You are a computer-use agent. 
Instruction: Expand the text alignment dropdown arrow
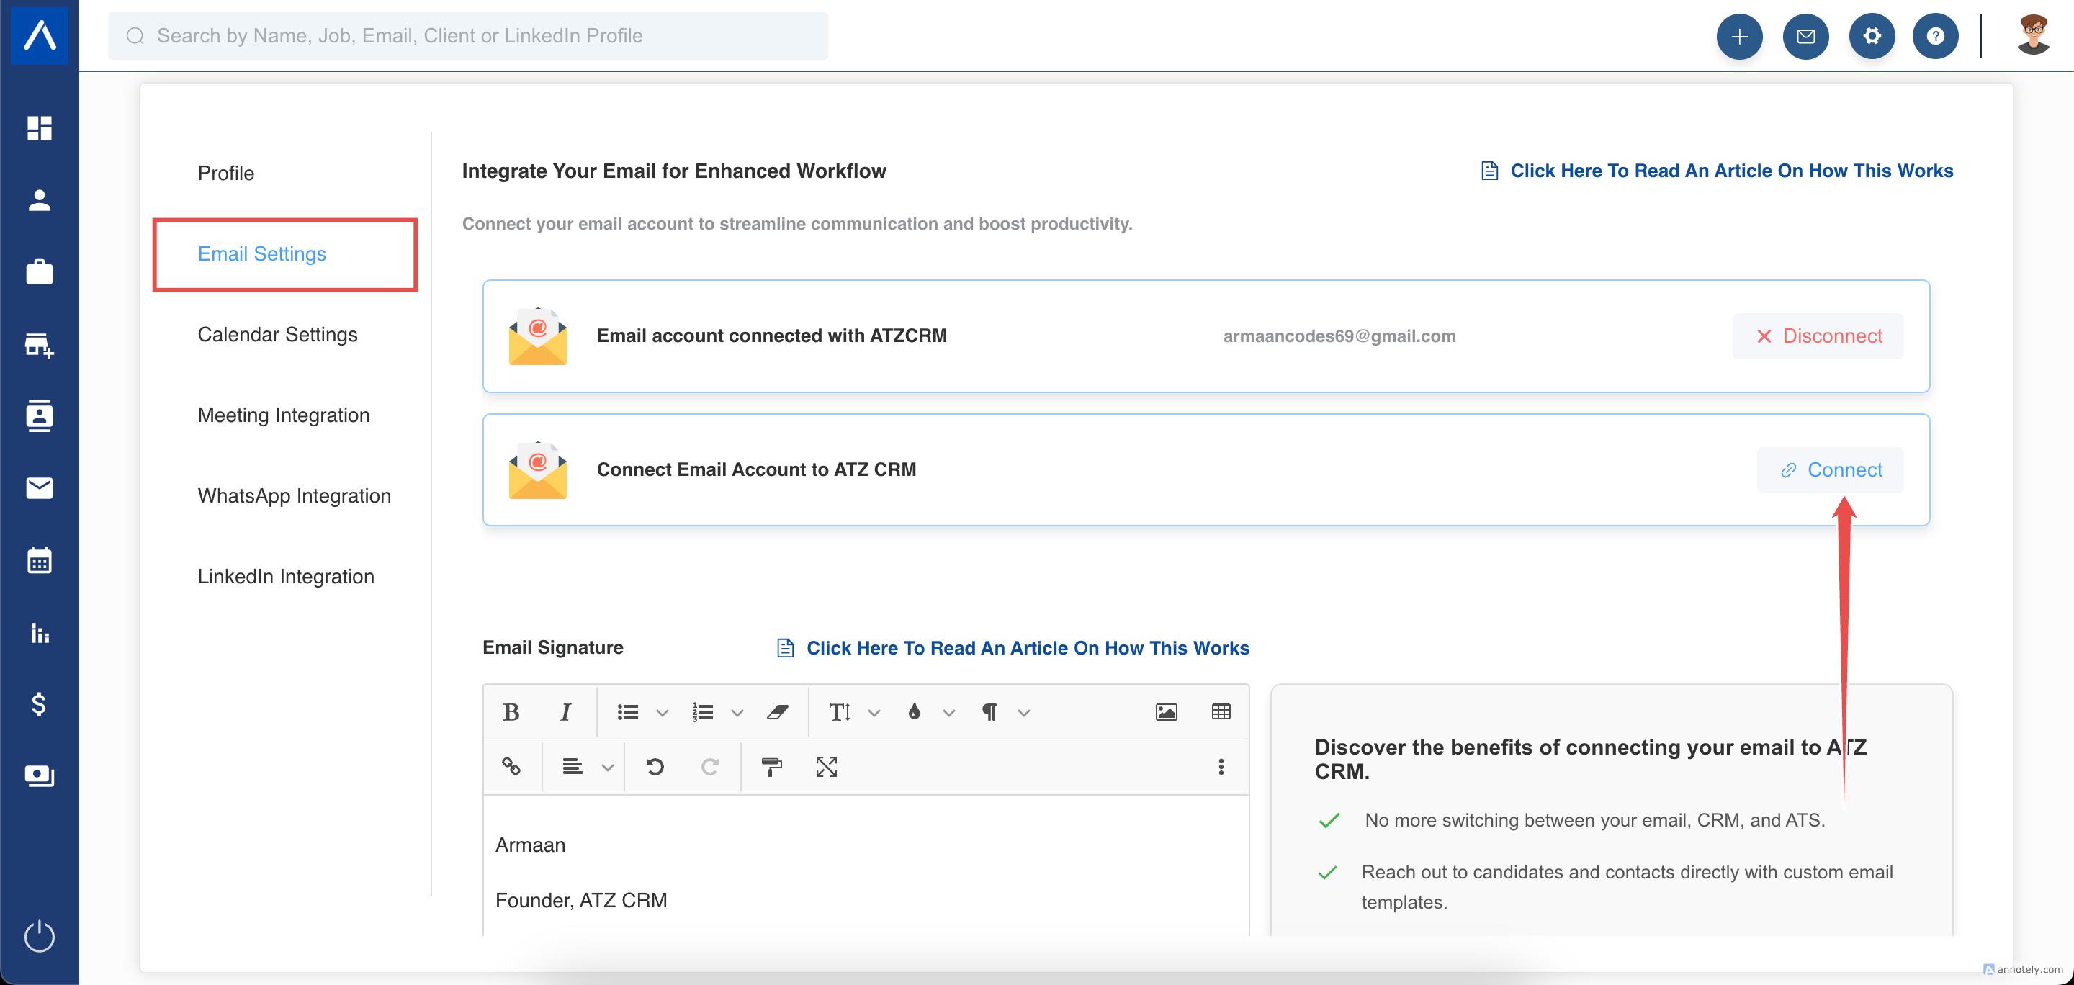point(608,768)
